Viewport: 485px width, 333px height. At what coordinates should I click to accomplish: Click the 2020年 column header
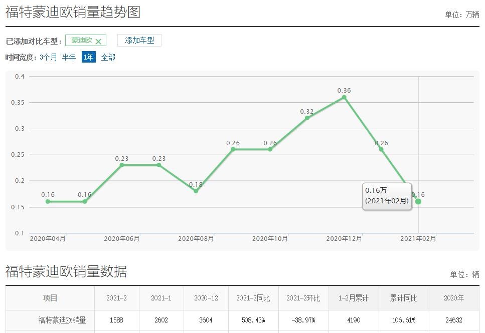click(454, 298)
